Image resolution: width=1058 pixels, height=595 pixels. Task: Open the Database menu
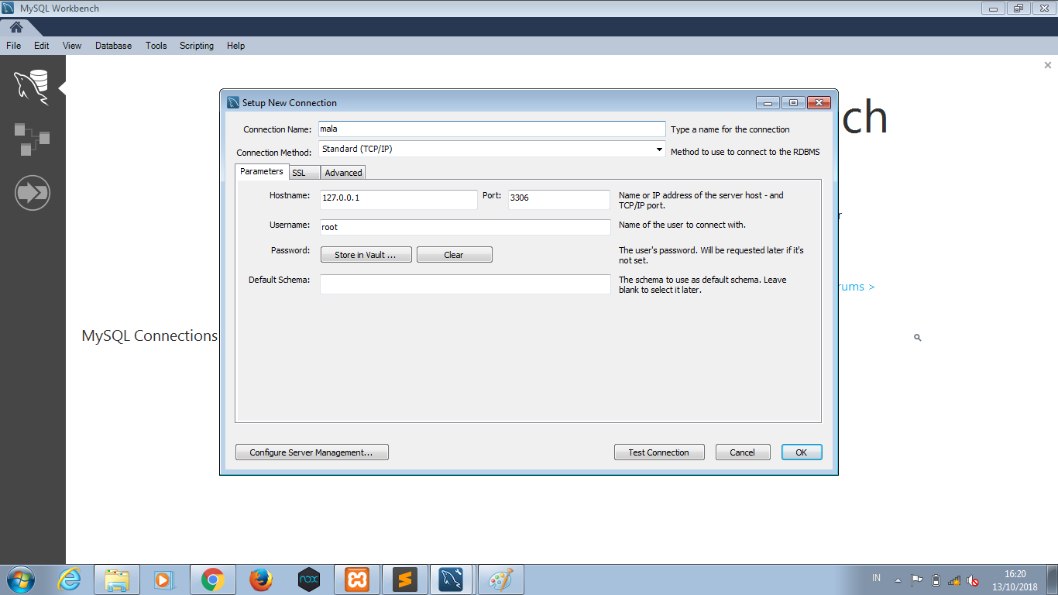tap(113, 46)
